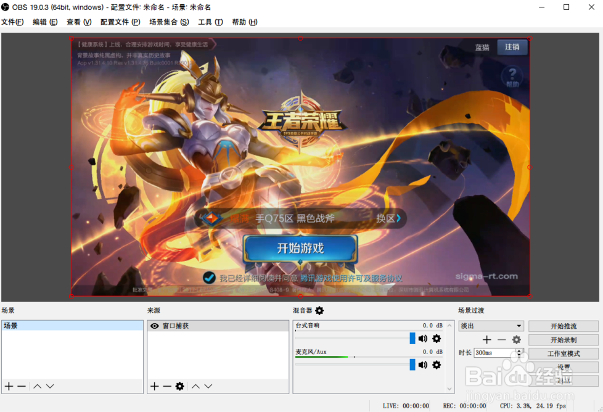Screen dimensions: 603x412
Task: Click REC: 00:00:00 status text
Action: [464, 406]
